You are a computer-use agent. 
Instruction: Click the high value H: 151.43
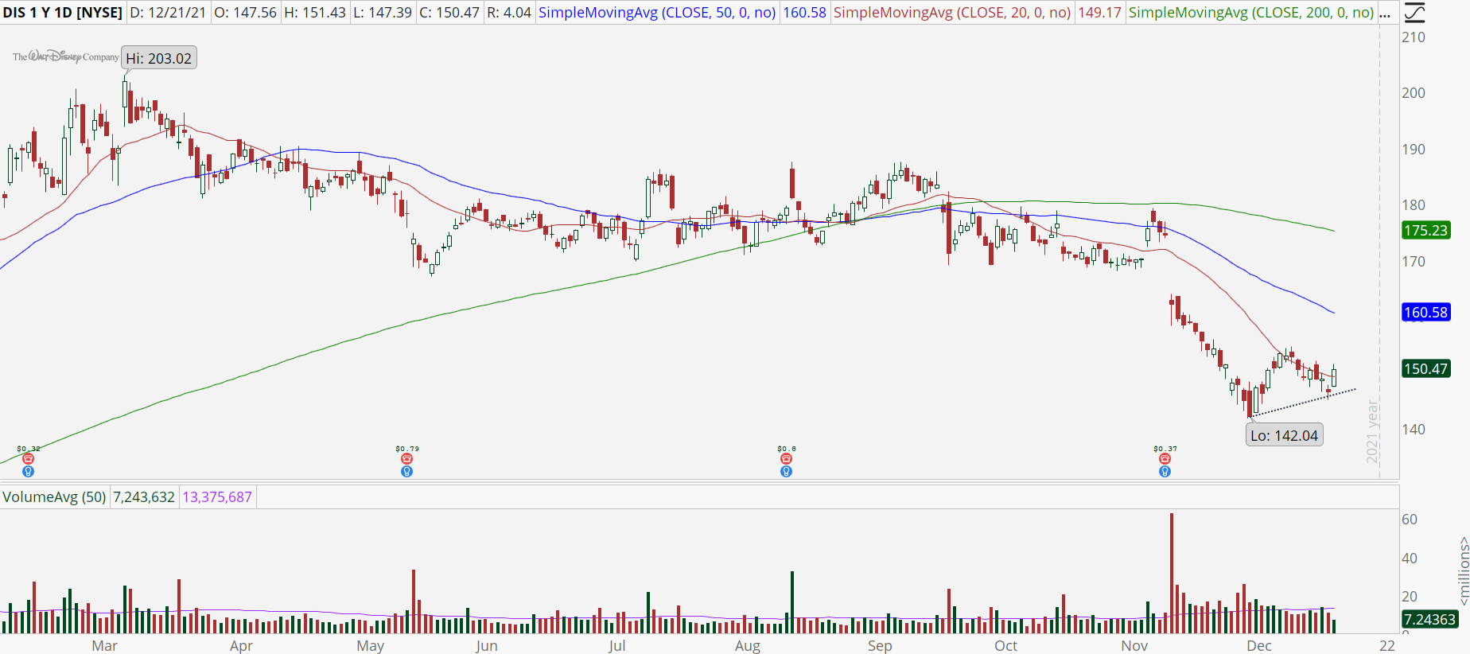pos(315,13)
